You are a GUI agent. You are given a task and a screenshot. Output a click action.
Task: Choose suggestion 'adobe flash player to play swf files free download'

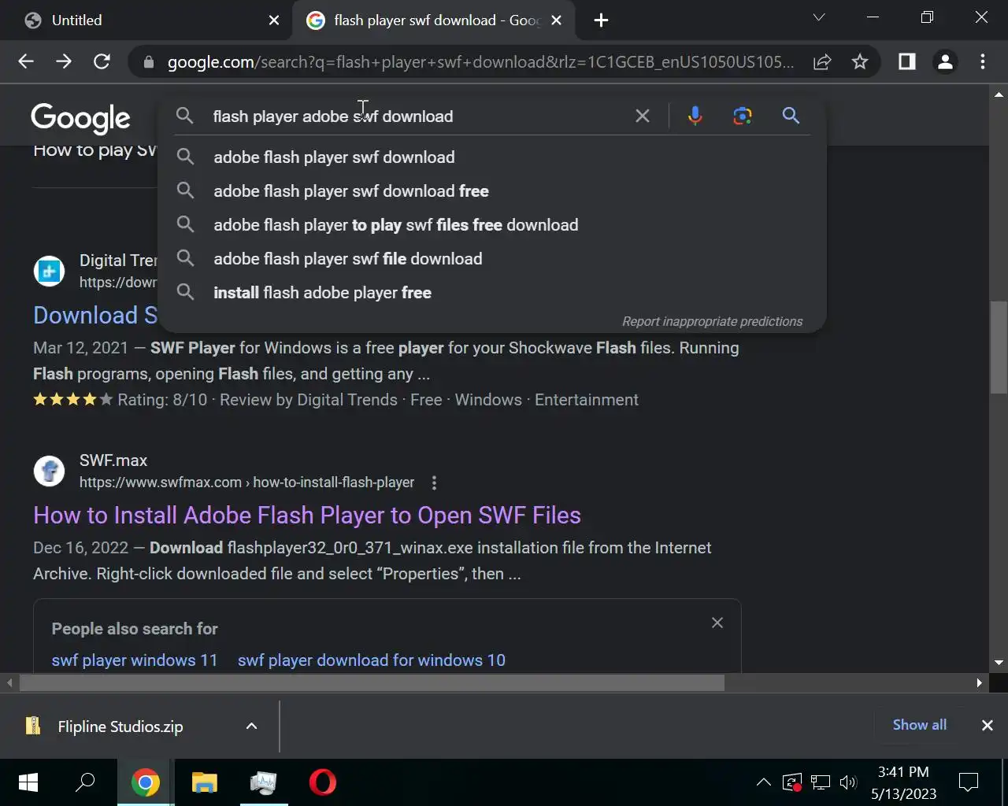(x=492, y=225)
